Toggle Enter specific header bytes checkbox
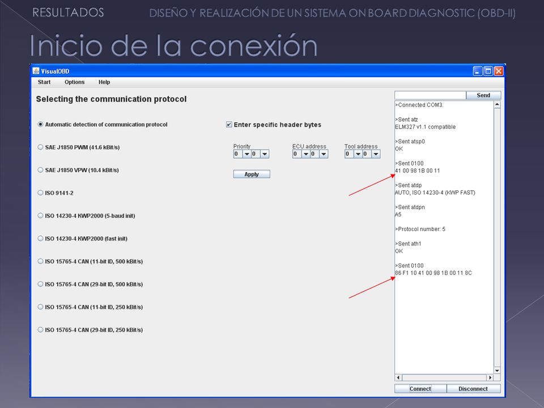The width and height of the screenshot is (544, 408). point(229,125)
